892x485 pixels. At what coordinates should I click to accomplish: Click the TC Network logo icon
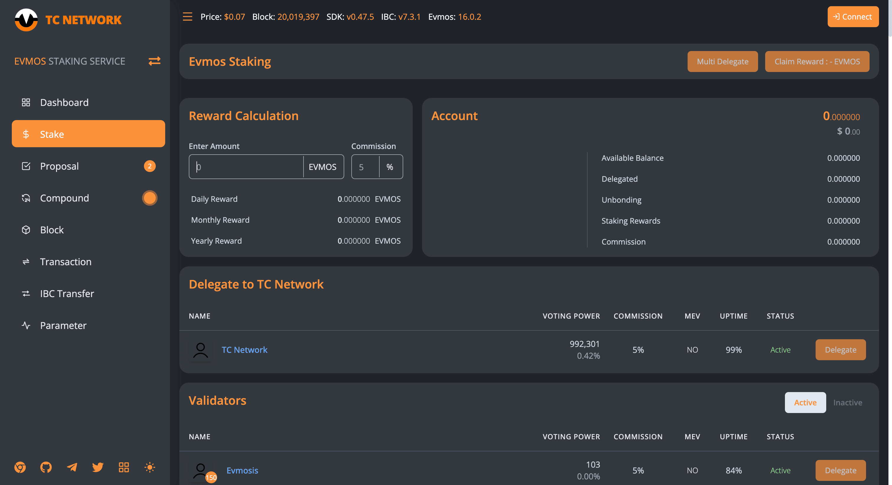click(26, 20)
